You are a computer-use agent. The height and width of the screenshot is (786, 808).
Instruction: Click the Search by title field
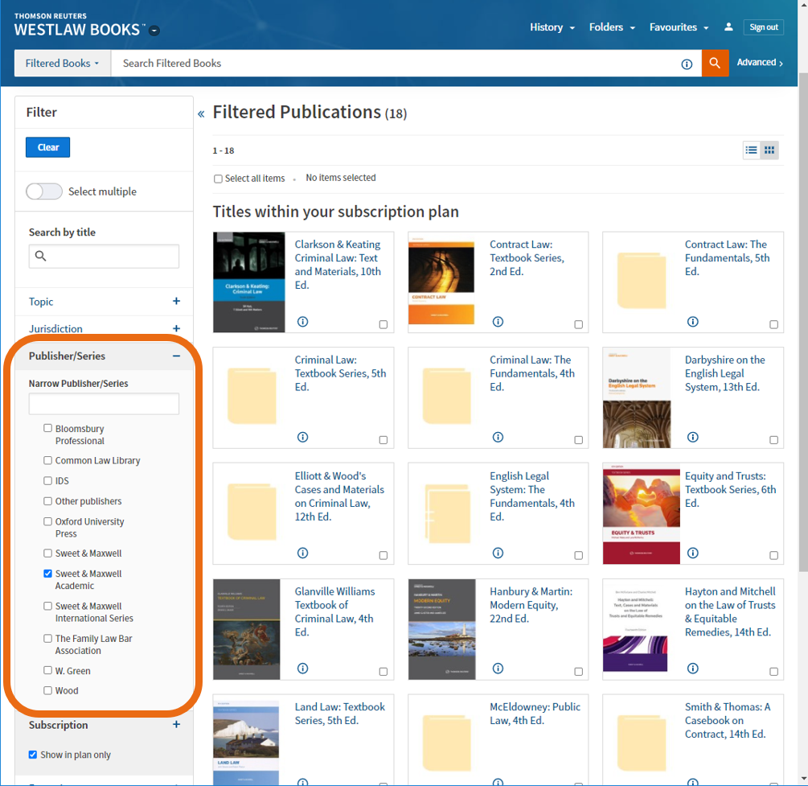[x=104, y=256]
